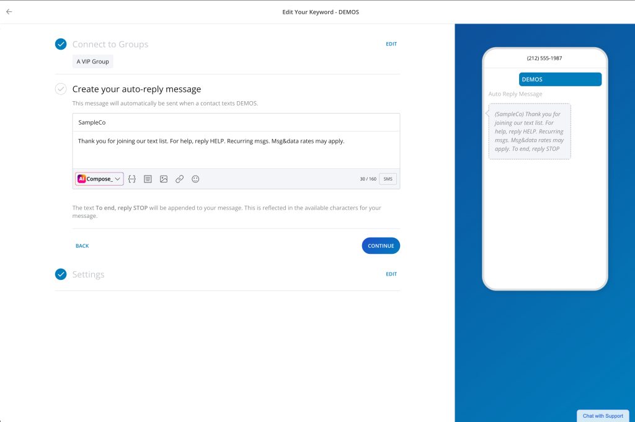Open the emoji picker

coord(195,179)
